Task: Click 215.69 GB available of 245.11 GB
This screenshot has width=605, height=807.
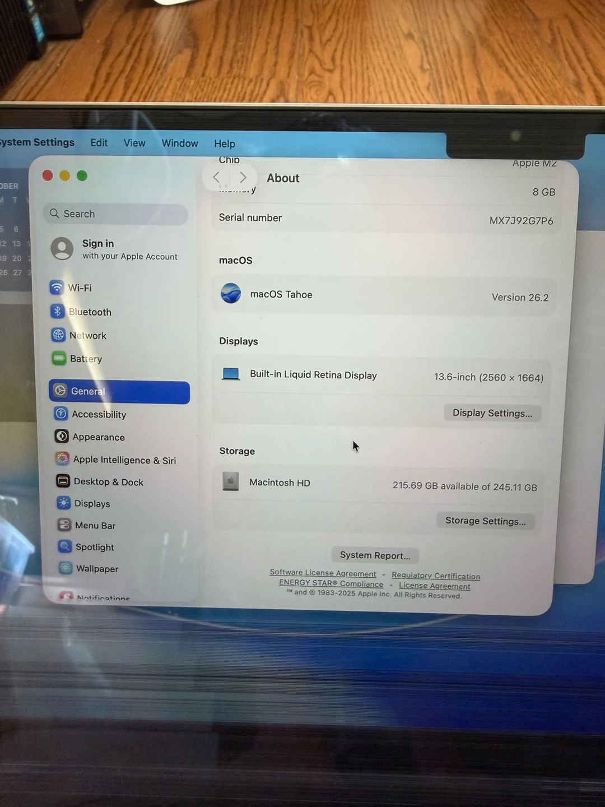Action: (x=464, y=486)
